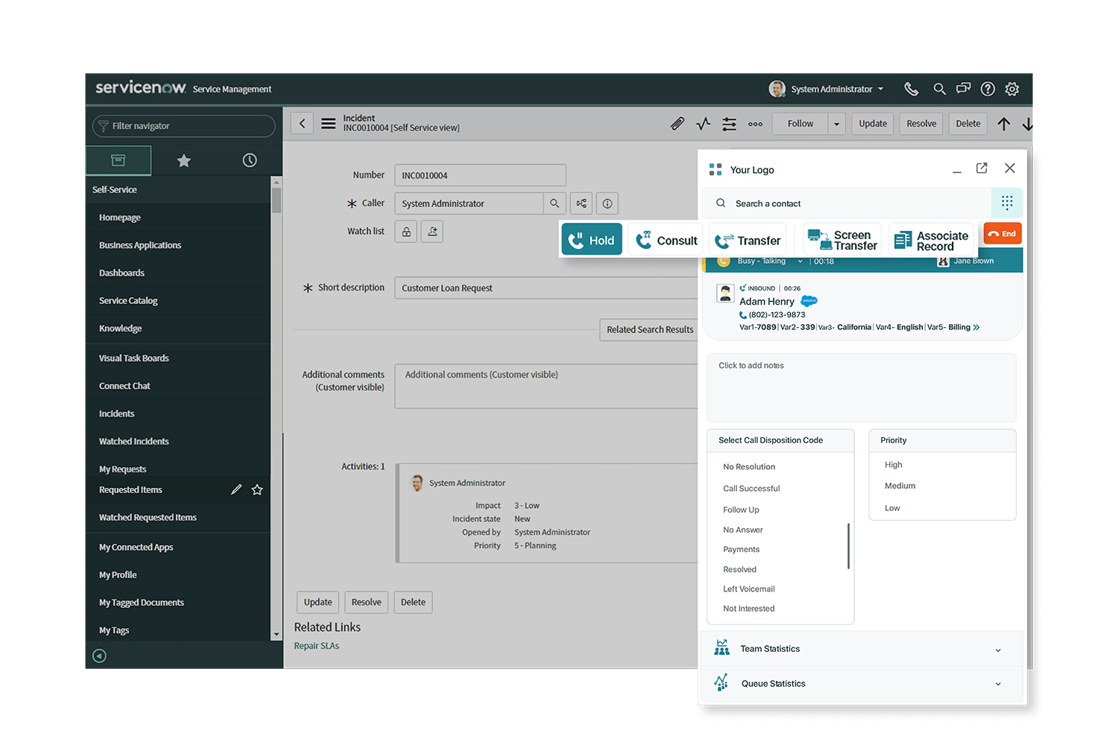Select Left Voicemail disposition code

click(749, 589)
